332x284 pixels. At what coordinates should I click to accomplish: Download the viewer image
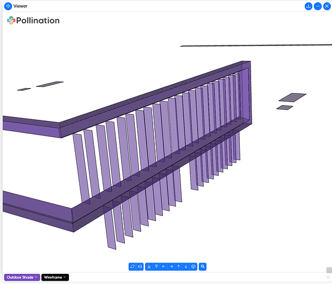pyautogui.click(x=309, y=6)
